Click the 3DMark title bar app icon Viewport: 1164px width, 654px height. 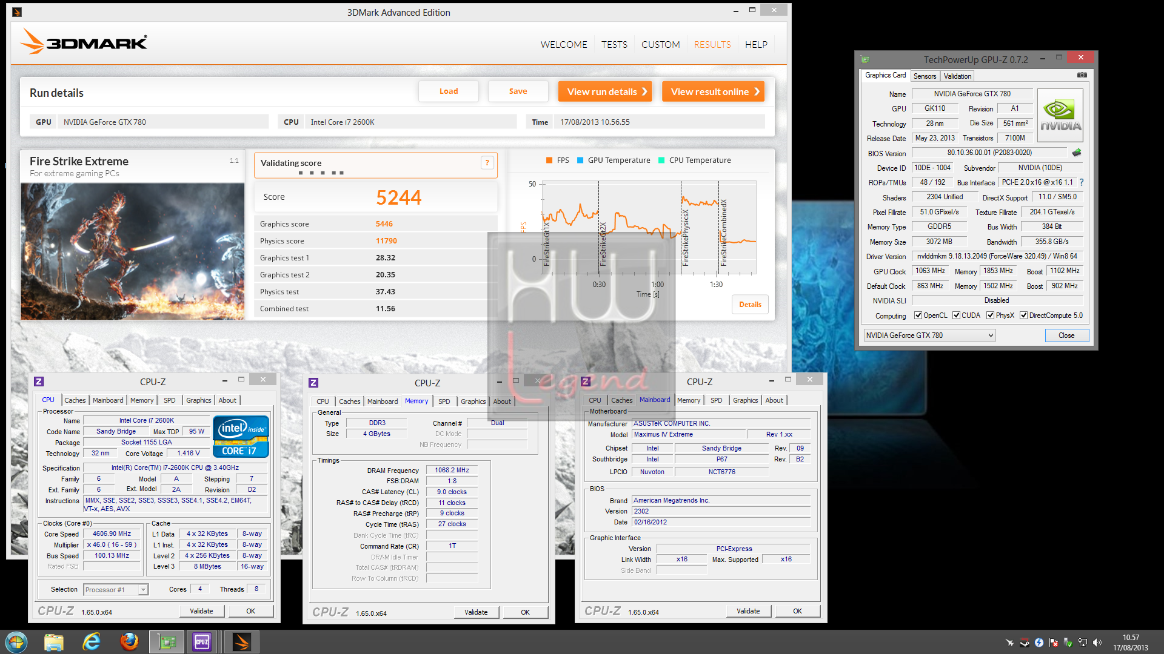click(x=17, y=12)
